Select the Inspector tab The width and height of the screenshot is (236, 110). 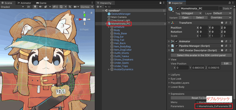coord(176,3)
